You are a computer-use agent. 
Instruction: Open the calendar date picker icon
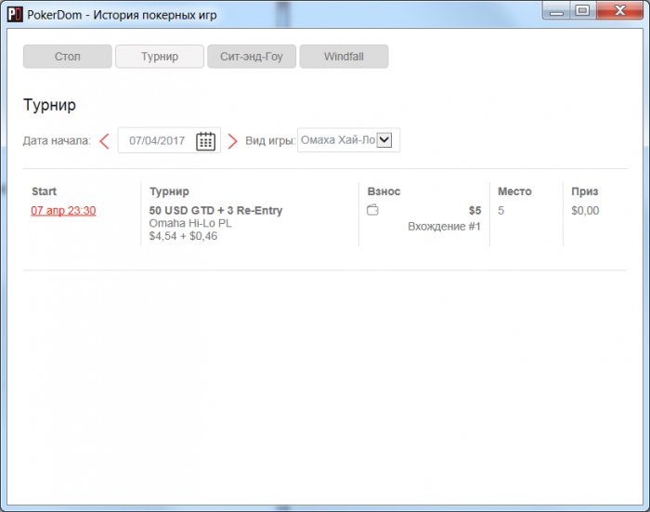click(x=205, y=141)
